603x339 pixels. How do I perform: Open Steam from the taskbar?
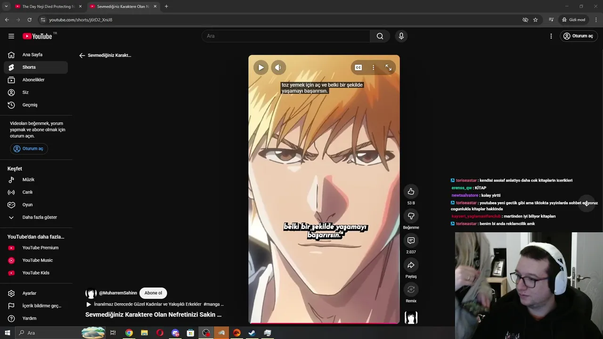pos(252,333)
